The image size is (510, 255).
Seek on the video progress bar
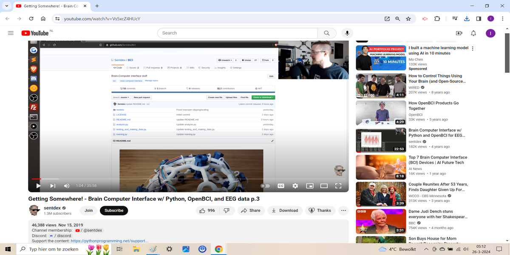pyautogui.click(x=188, y=179)
